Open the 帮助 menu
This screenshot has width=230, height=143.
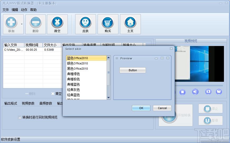(33, 10)
